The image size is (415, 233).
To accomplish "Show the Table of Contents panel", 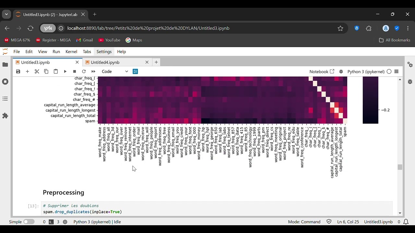I will click(x=5, y=98).
